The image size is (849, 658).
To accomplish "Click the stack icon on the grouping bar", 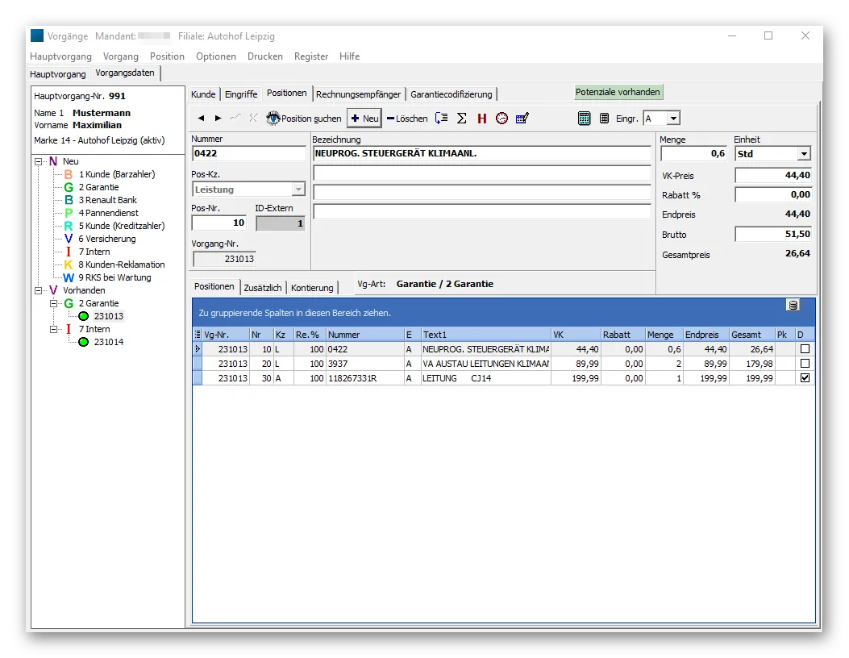I will 793,306.
